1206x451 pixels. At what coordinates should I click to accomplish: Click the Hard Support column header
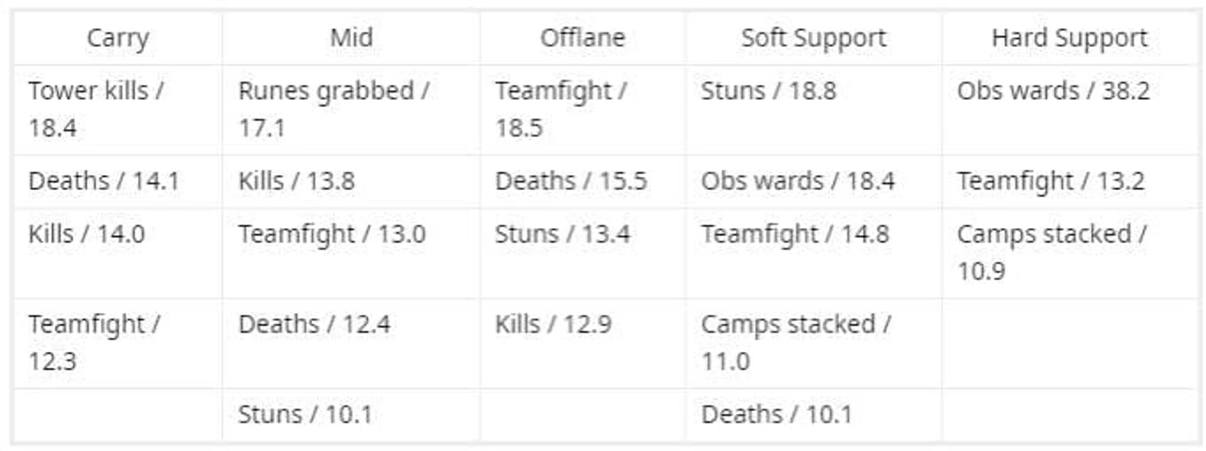coord(1070,38)
